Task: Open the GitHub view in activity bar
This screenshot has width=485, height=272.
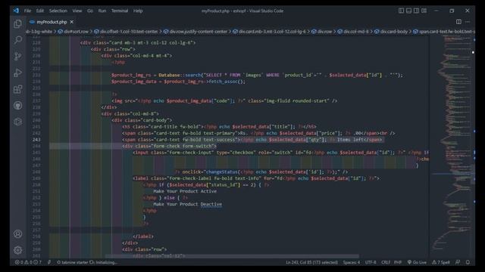Action: pos(17,106)
